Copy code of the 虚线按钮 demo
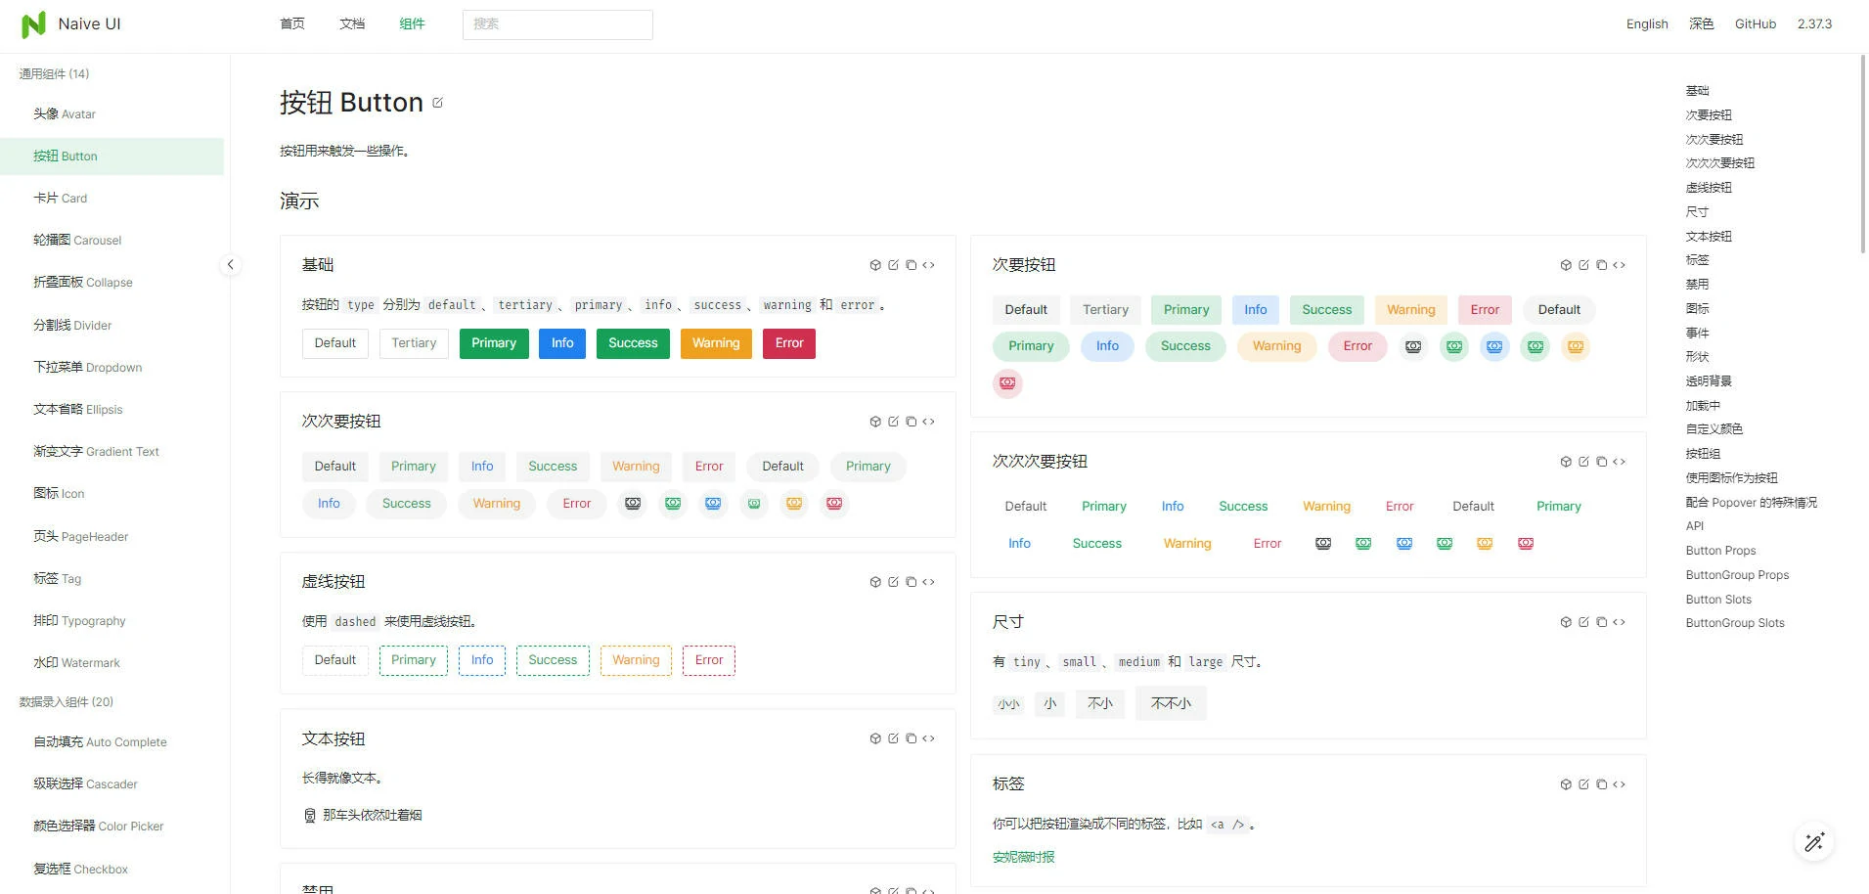 [x=911, y=581]
